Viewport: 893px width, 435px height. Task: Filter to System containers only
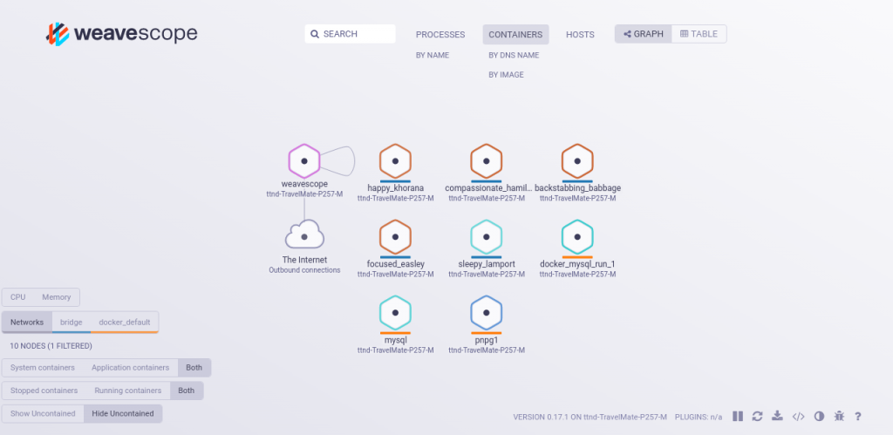(43, 368)
